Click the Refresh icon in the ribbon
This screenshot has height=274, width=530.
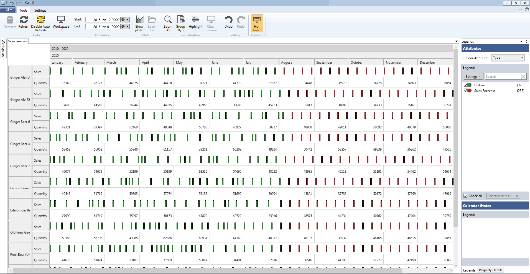[x=24, y=20]
